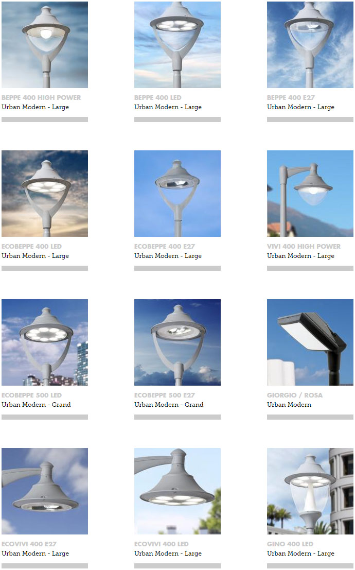View the BEPPE 400 E27 lamp photo

(310, 45)
